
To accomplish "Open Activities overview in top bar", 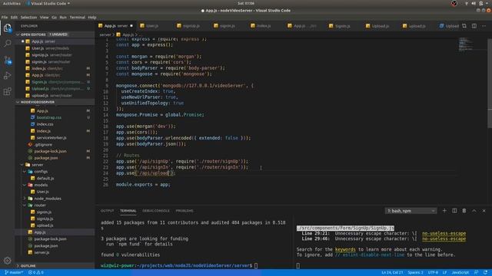I will [12, 3].
